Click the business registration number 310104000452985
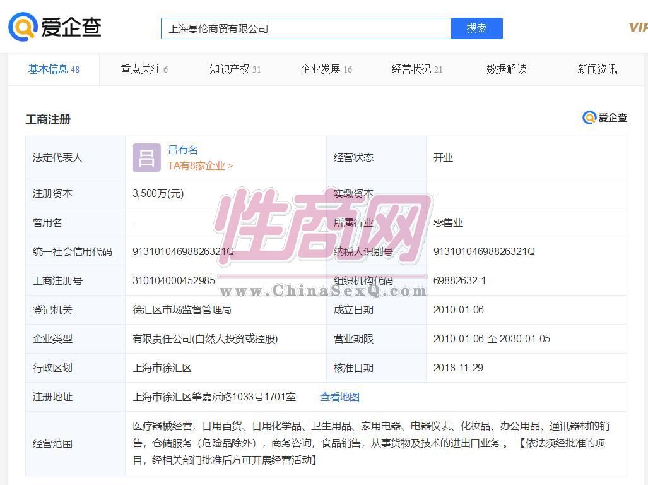648x485 pixels. 174,280
